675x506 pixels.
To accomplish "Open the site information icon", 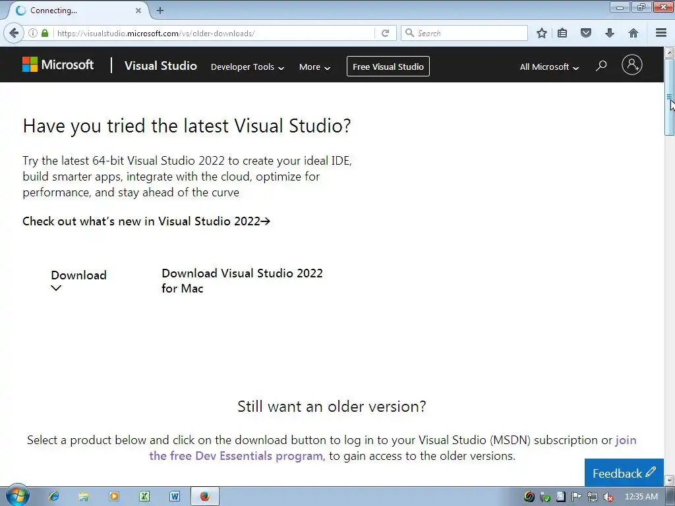I will click(33, 33).
